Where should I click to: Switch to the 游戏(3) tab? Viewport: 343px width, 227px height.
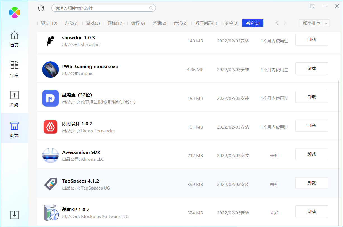coord(93,23)
